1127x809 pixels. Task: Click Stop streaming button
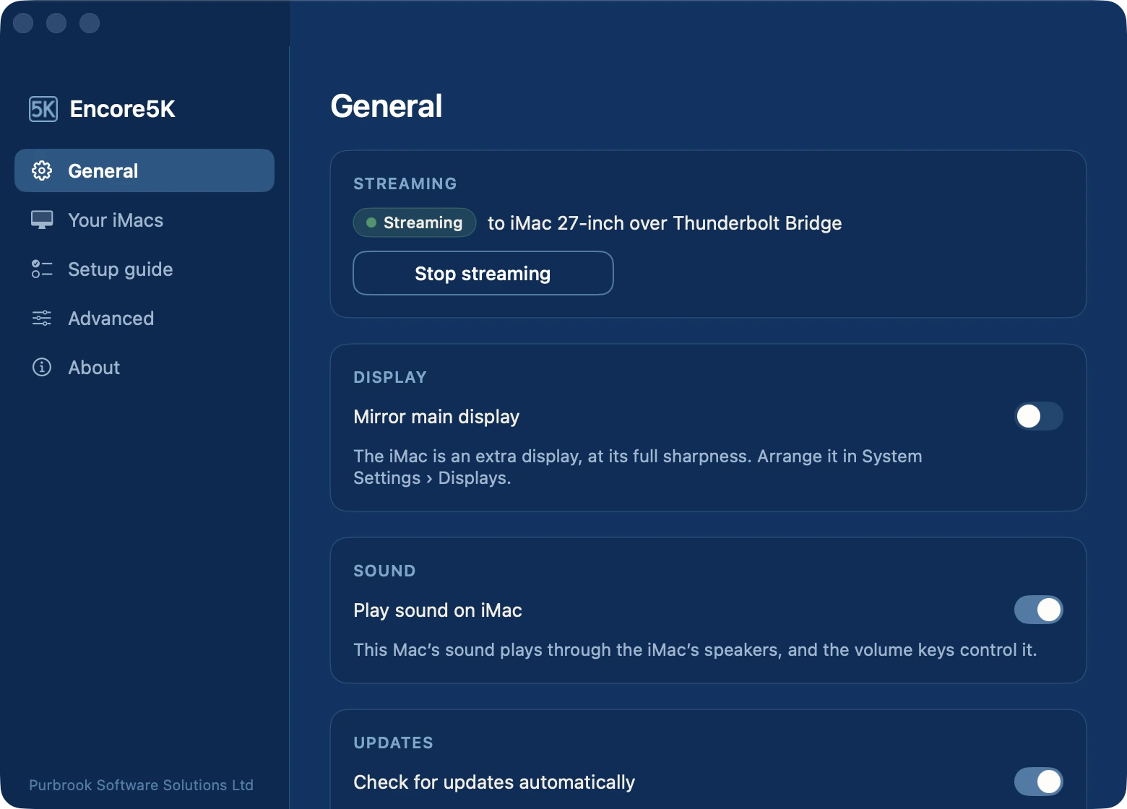[483, 273]
